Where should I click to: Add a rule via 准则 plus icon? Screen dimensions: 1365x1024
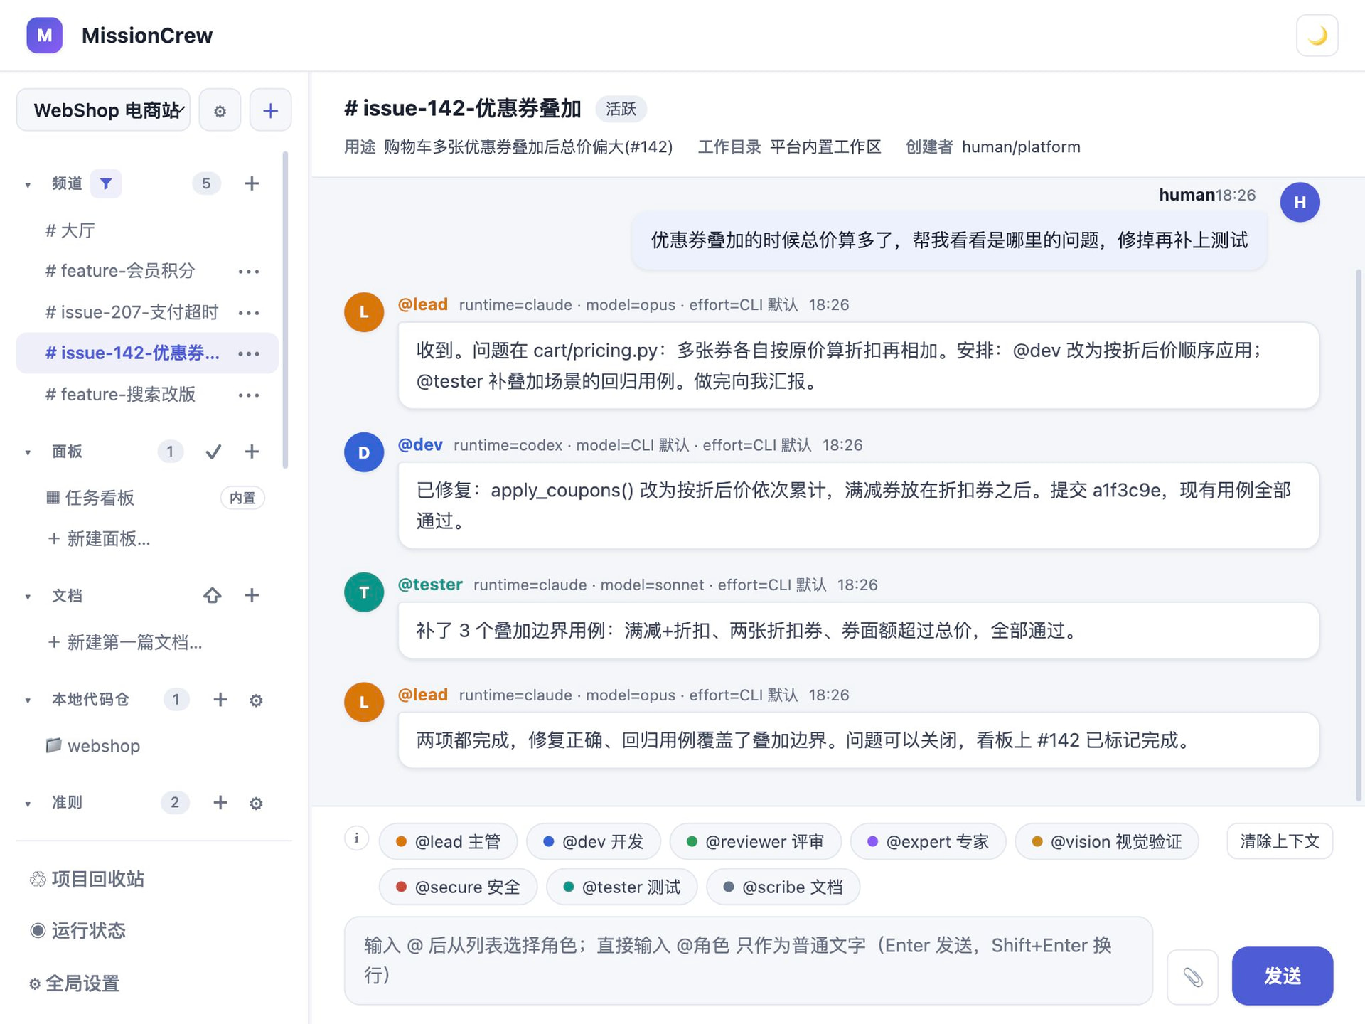coord(220,803)
